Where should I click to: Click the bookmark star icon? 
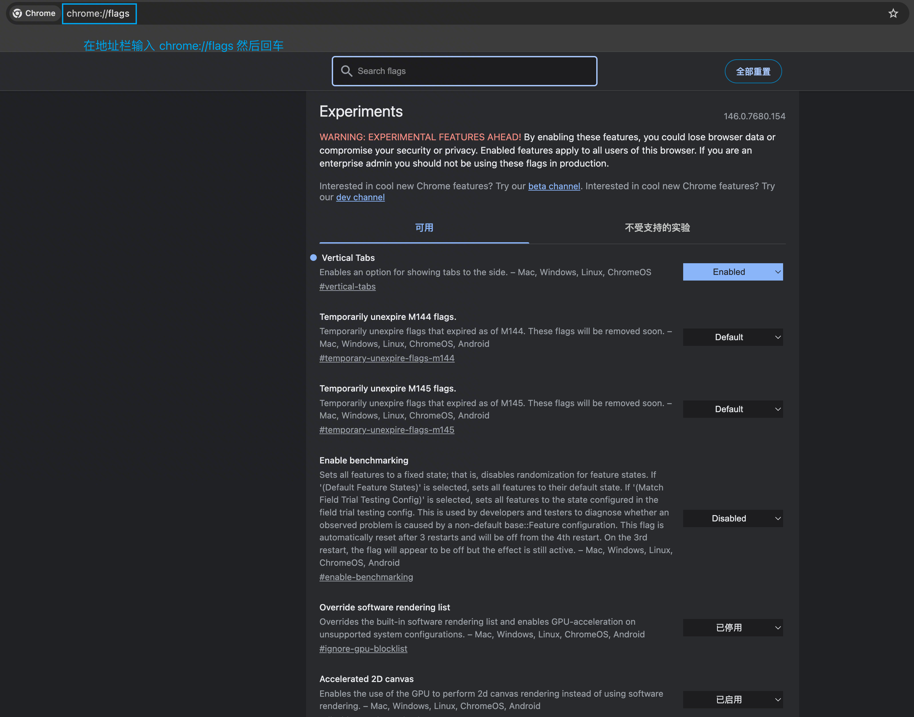893,13
